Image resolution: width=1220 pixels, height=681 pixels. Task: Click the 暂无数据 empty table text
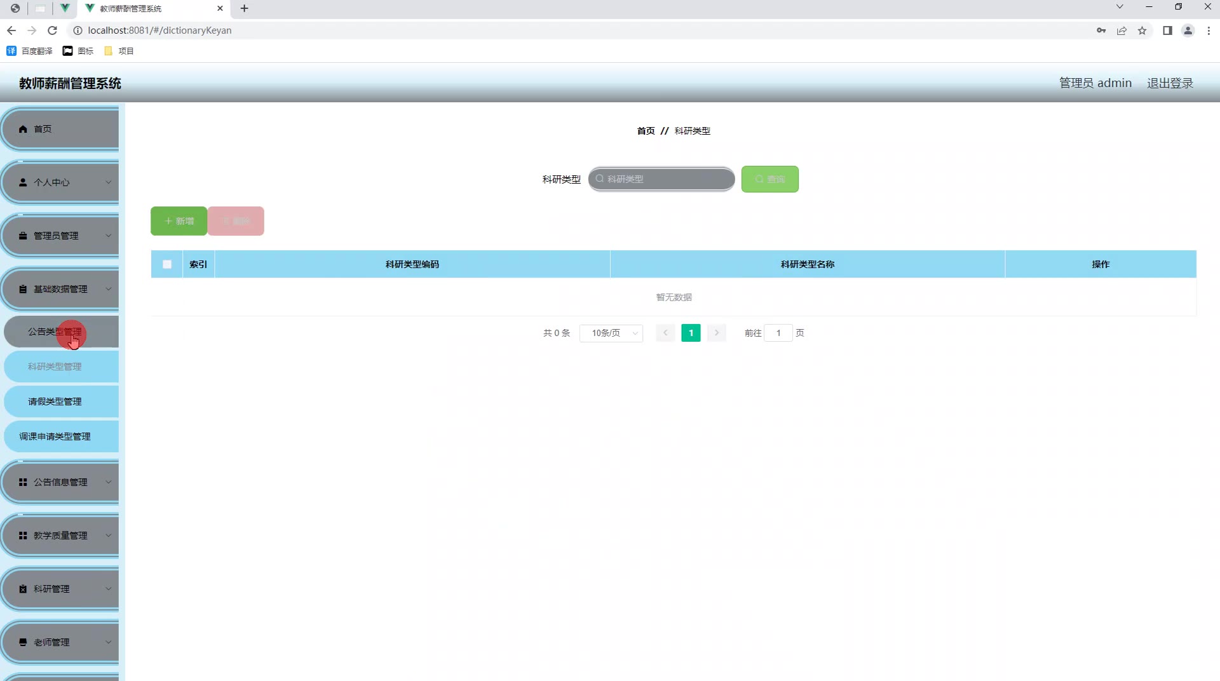point(674,297)
